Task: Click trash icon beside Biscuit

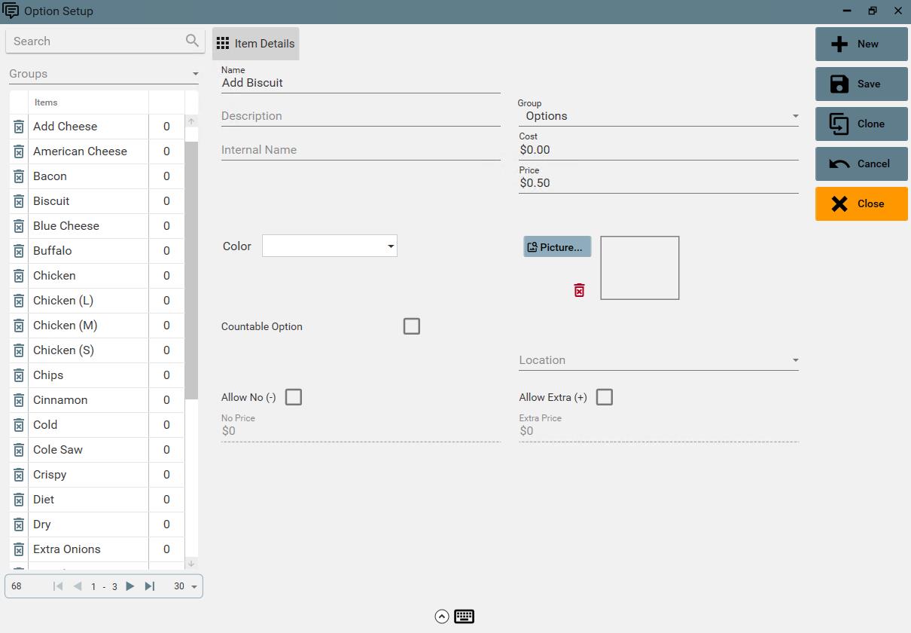Action: click(x=19, y=201)
